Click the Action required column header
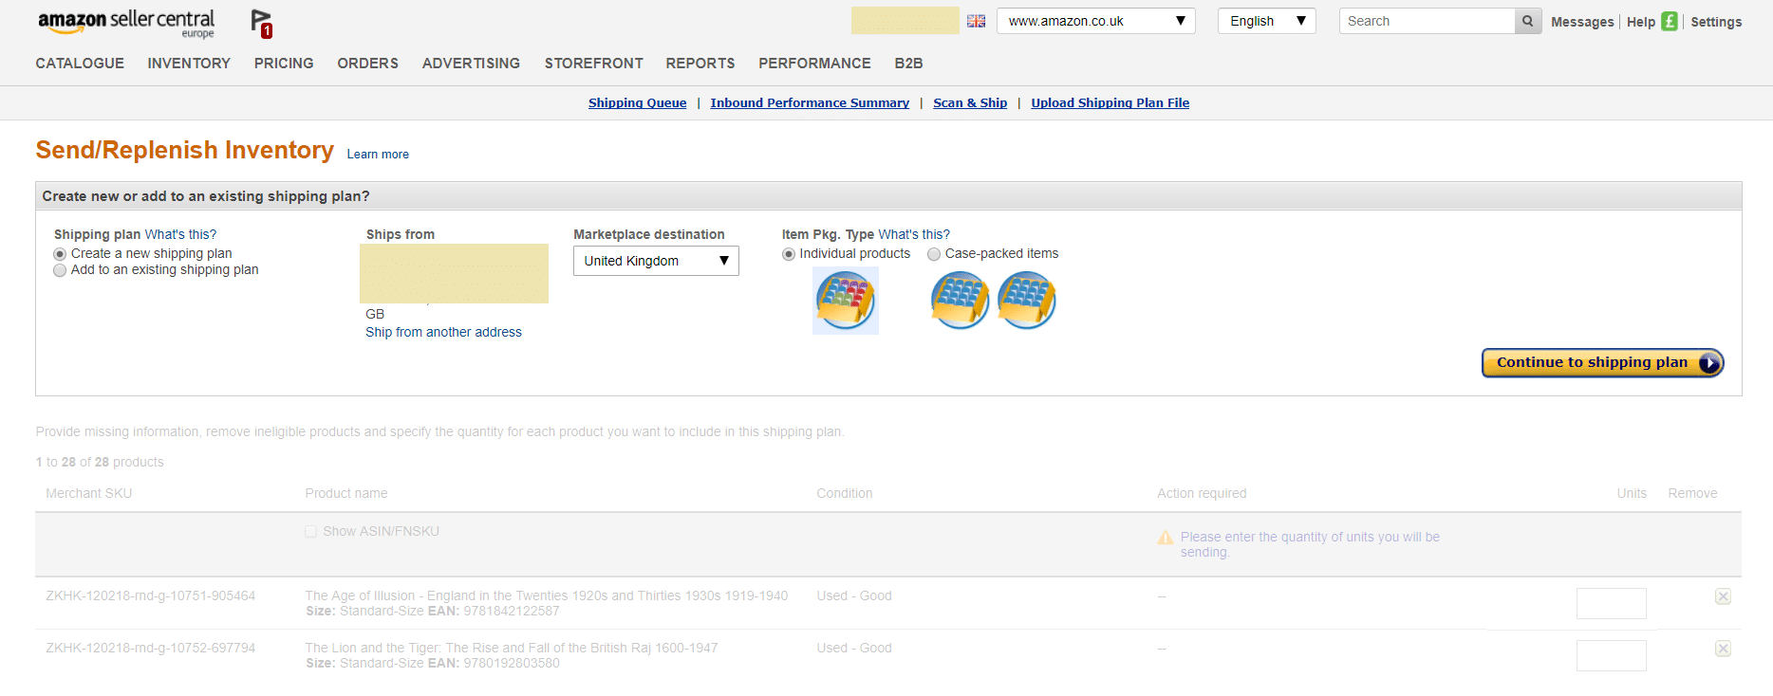Screen dimensions: 1773x696 click(x=1202, y=493)
